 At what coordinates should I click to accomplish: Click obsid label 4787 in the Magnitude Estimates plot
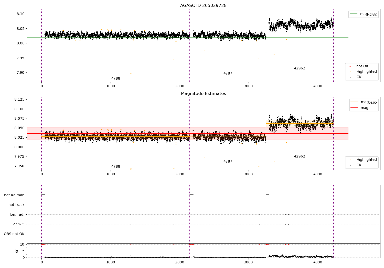tap(228, 162)
